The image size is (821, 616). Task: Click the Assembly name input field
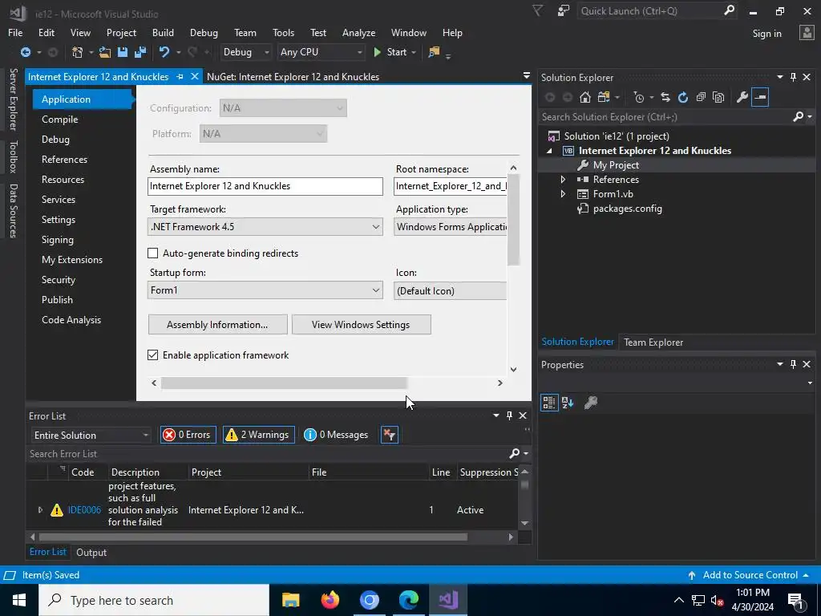265,186
